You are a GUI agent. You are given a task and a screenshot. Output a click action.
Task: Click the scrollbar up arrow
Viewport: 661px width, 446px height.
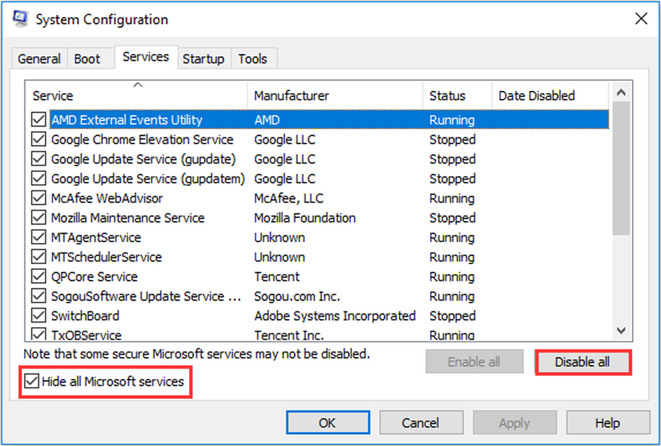[x=621, y=93]
